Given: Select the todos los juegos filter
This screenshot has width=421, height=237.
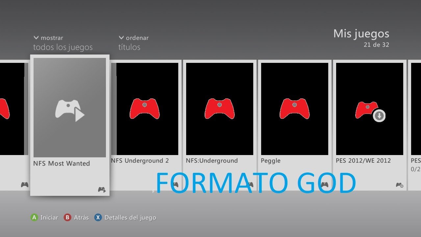Looking at the screenshot, I should pos(63,47).
